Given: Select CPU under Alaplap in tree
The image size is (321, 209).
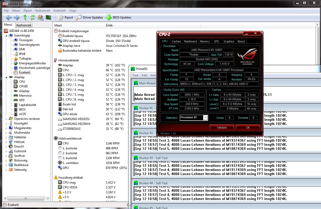Looking at the screenshot, I should point(22,82).
